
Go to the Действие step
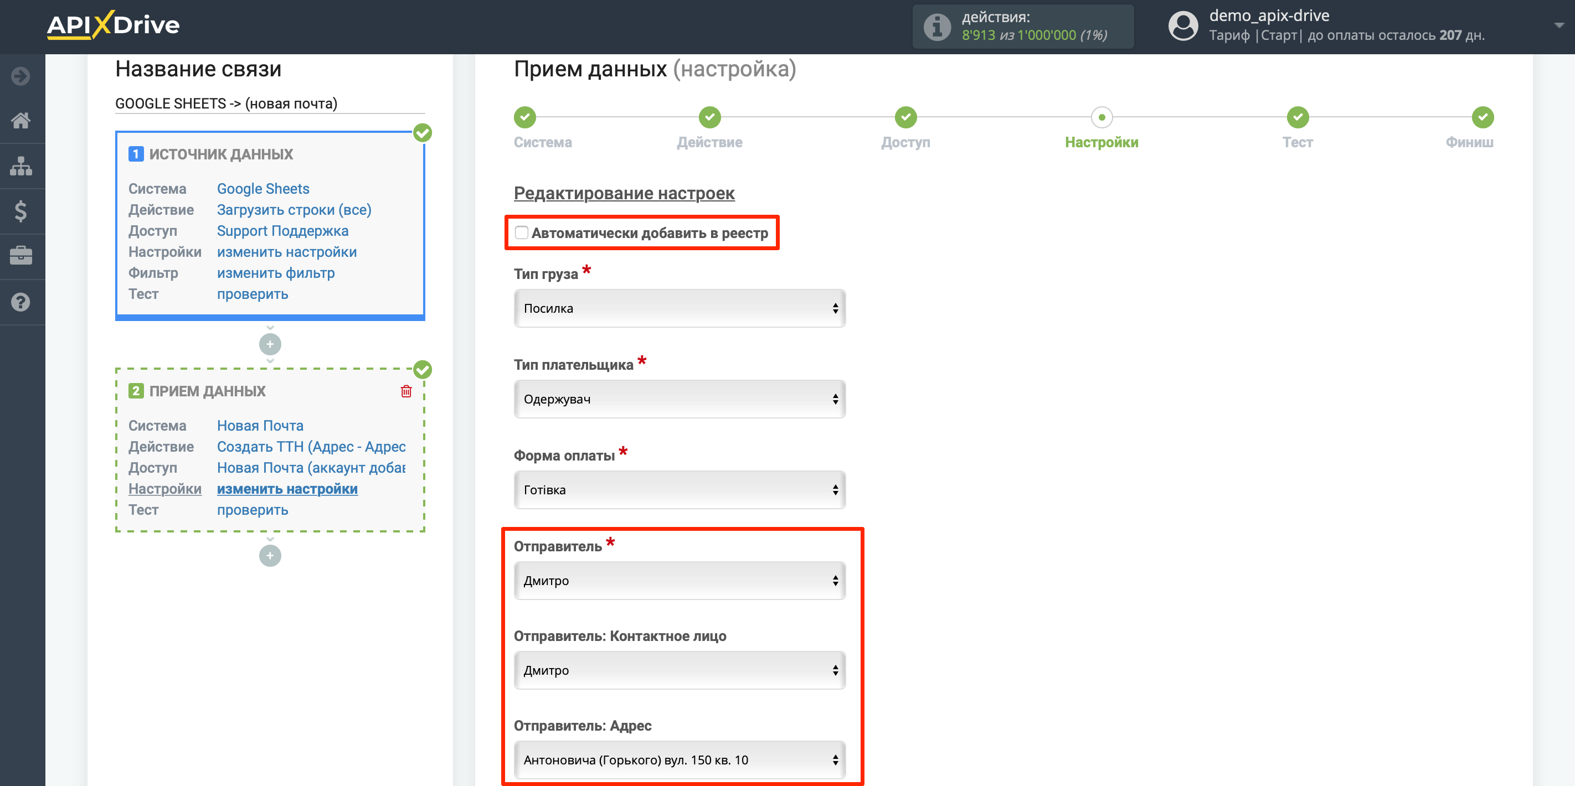pos(709,117)
